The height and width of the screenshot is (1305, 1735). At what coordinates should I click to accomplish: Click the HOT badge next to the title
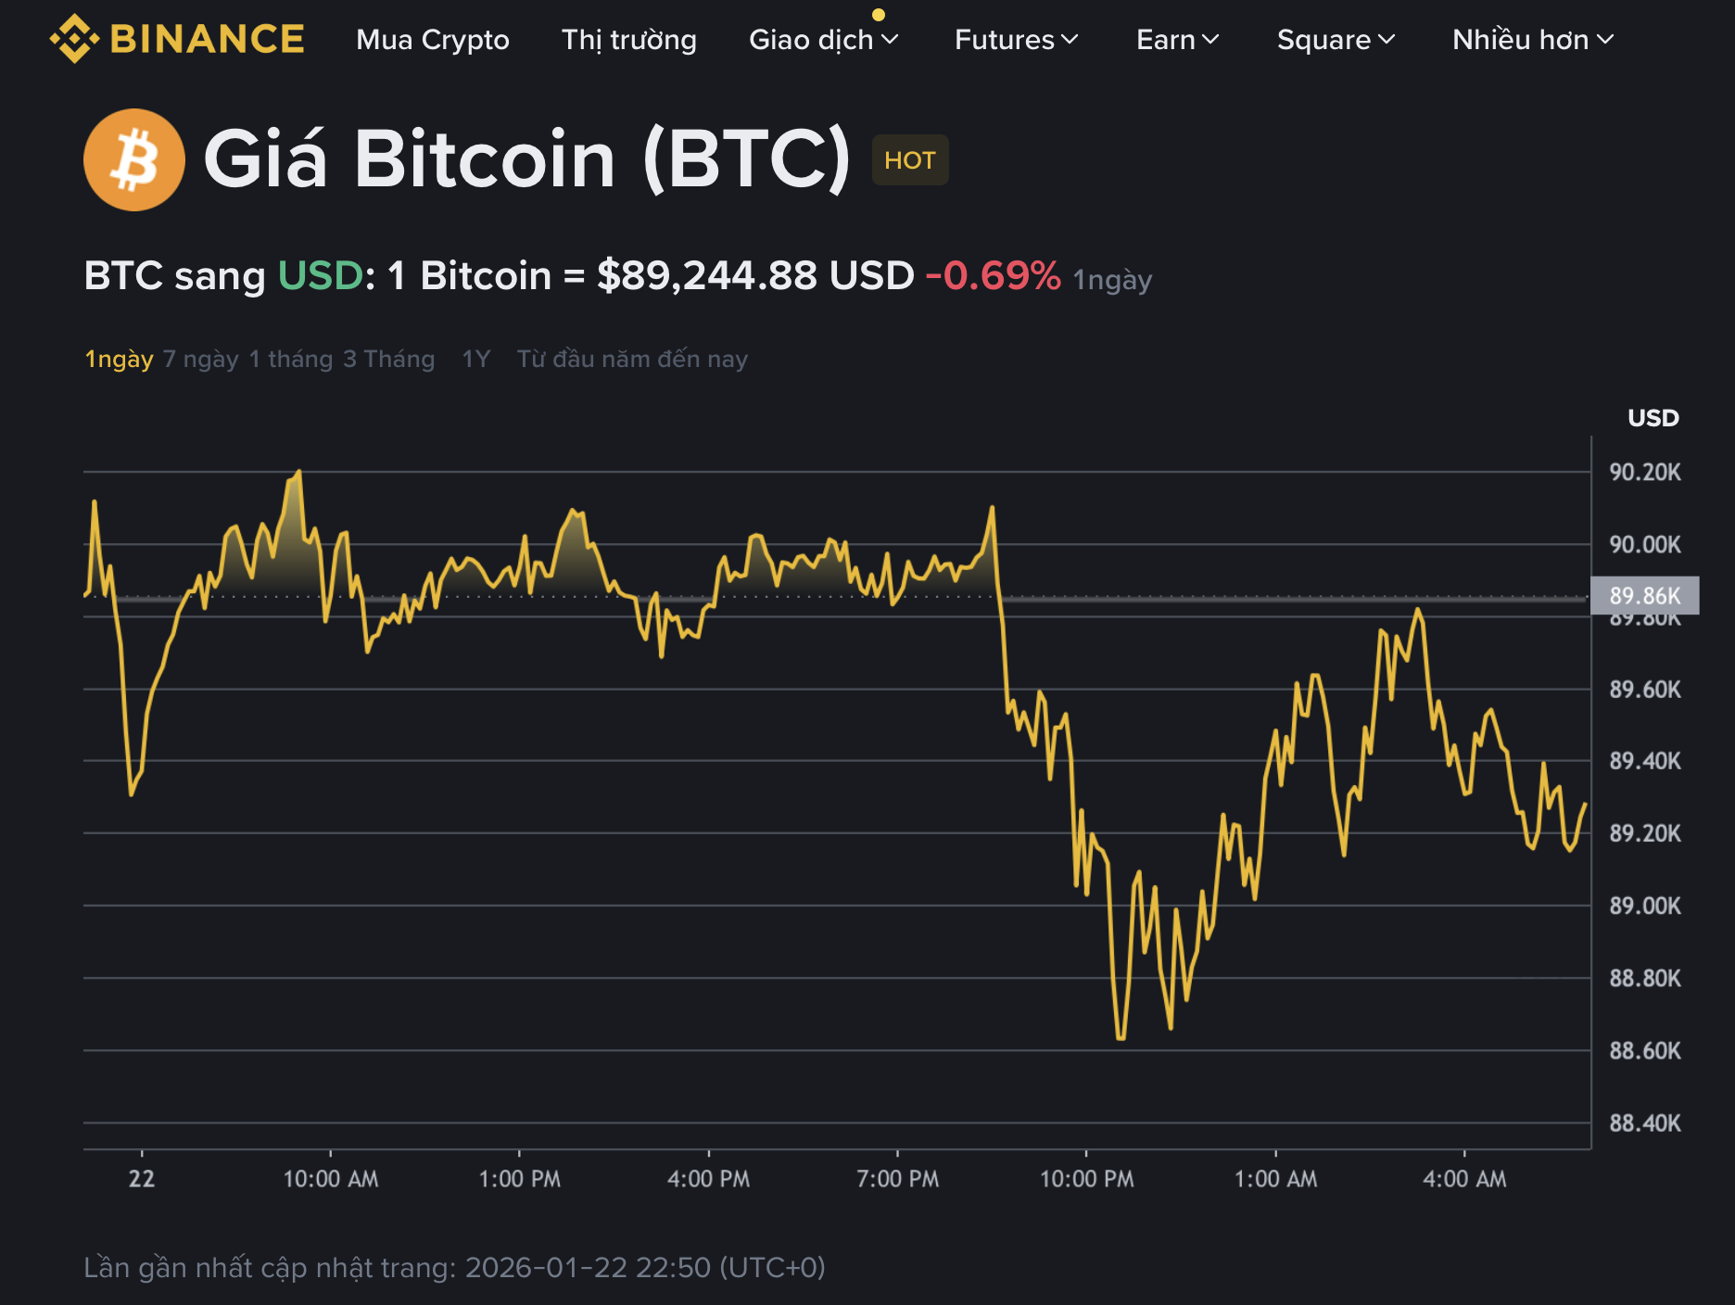click(x=909, y=159)
